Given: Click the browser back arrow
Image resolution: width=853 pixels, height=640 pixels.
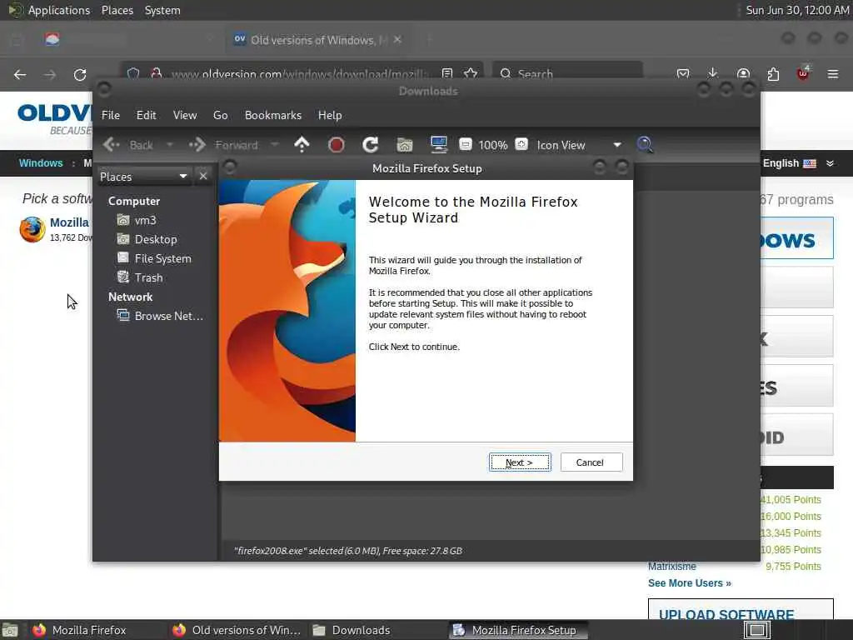Looking at the screenshot, I should click(20, 74).
